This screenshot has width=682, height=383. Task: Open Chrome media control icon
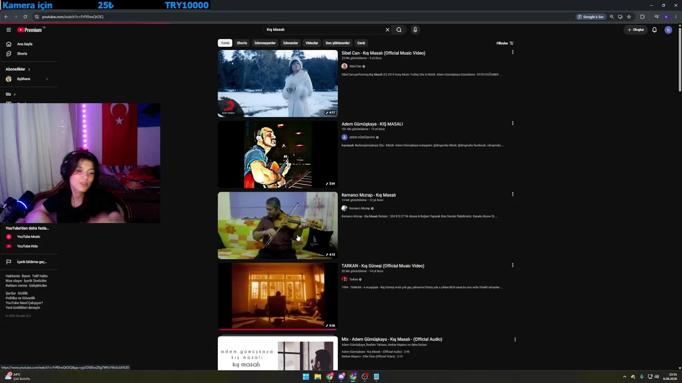click(x=656, y=16)
